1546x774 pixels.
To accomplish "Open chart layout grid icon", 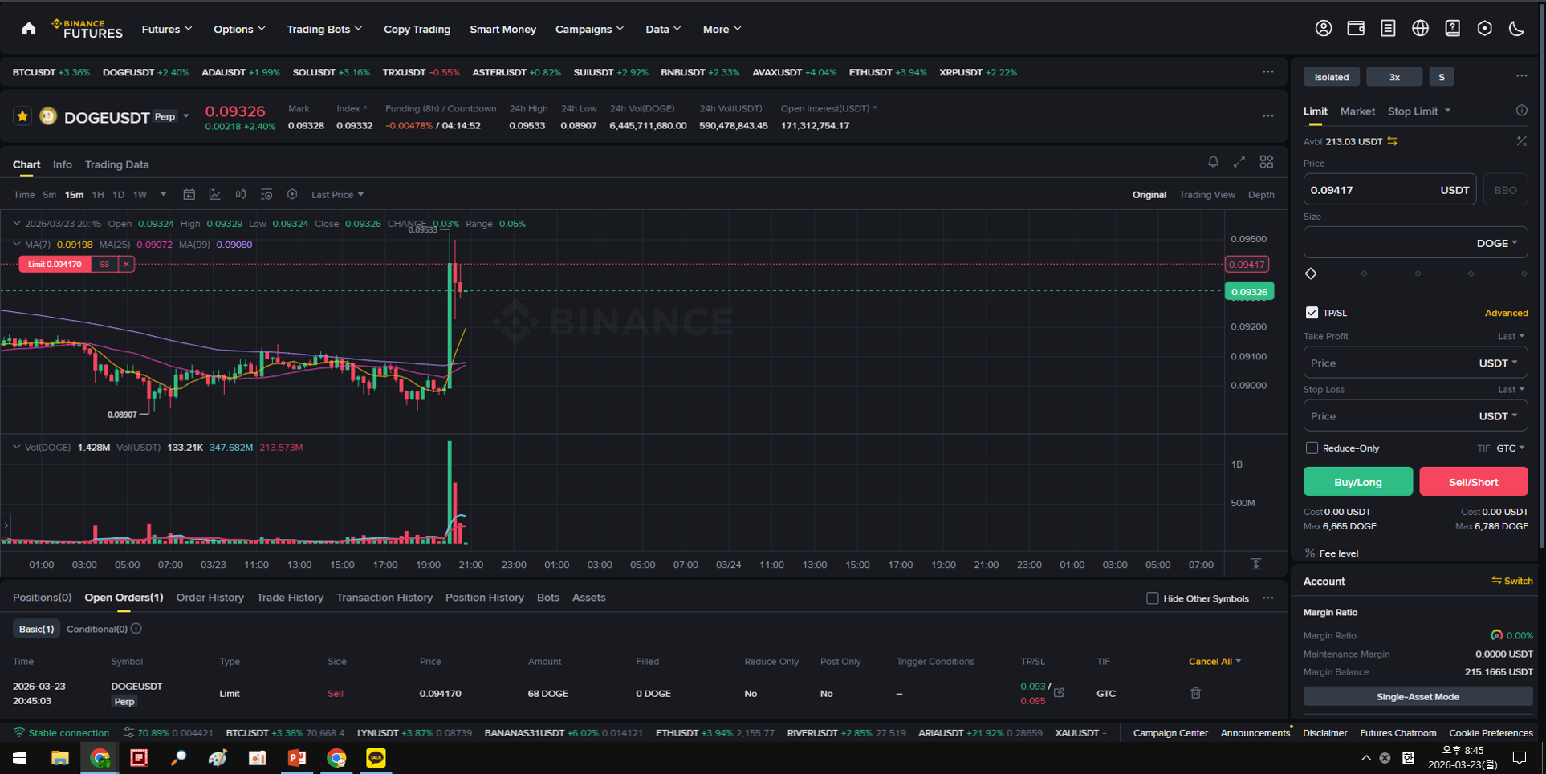I will tap(1267, 162).
